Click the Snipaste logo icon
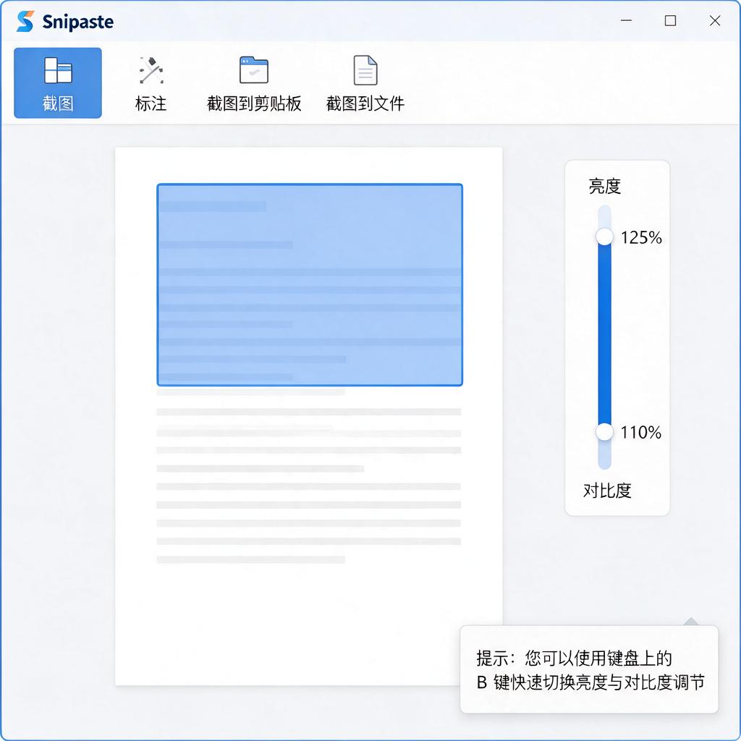This screenshot has height=741, width=741. [x=25, y=21]
